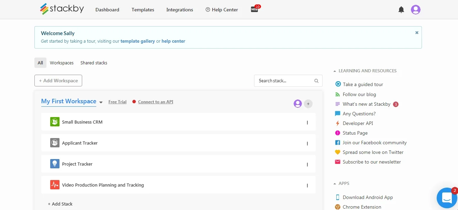458x210 pixels.
Task: Click the workspace member avatar
Action: coord(298,104)
